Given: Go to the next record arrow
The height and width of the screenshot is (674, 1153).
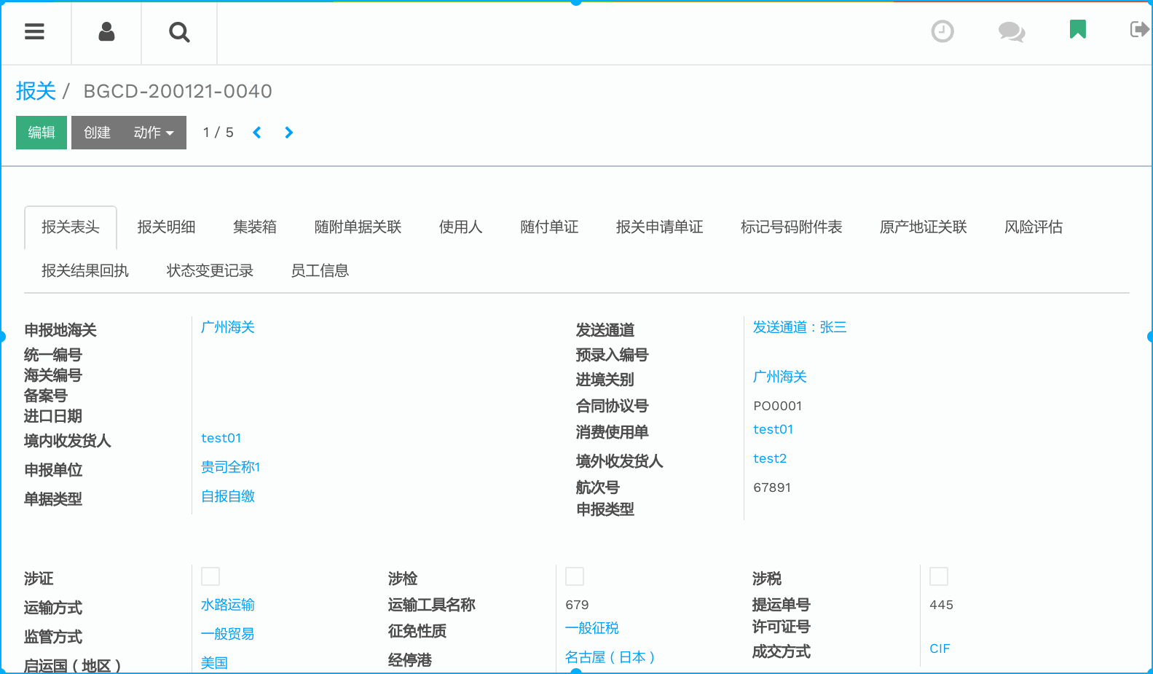Looking at the screenshot, I should (x=289, y=133).
